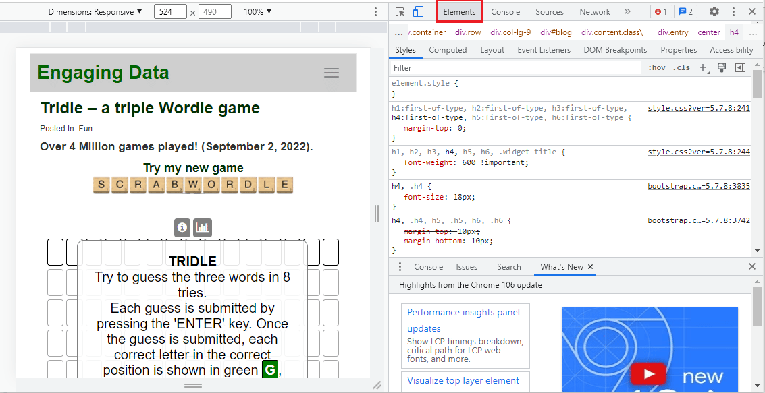765x393 pixels.
Task: Click the Engaging Data site title
Action: pyautogui.click(x=103, y=73)
